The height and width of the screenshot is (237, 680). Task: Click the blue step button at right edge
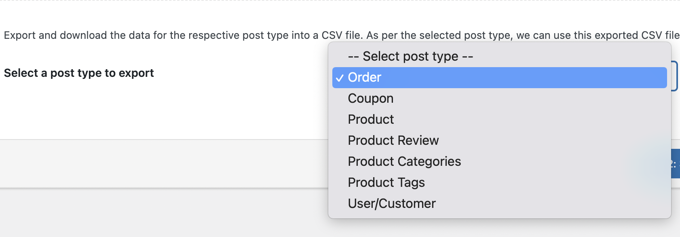676,164
